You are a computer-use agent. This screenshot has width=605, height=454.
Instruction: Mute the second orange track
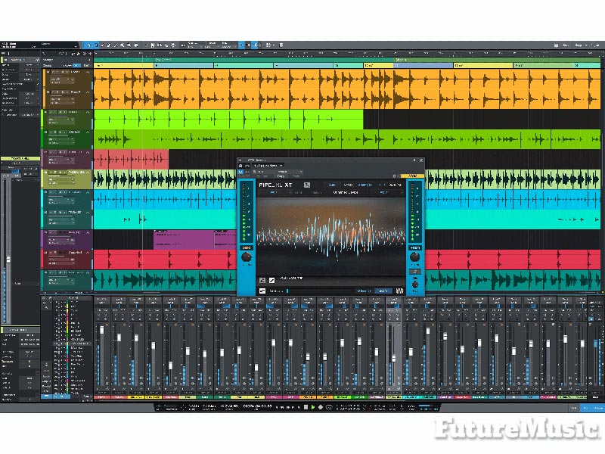pos(52,92)
